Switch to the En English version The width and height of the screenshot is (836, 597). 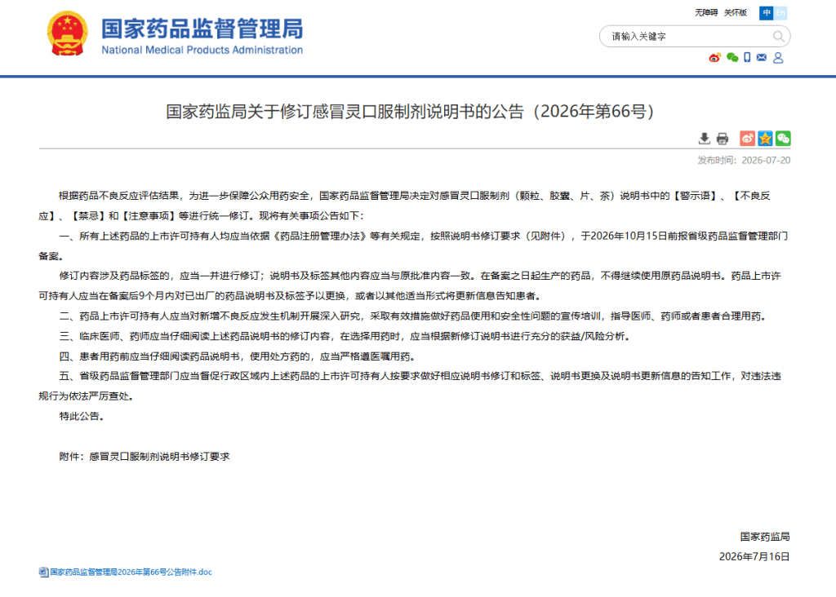click(780, 13)
